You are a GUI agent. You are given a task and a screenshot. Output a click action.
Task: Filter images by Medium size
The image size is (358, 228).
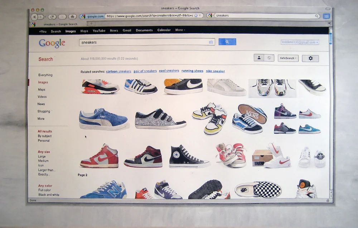[43, 161]
